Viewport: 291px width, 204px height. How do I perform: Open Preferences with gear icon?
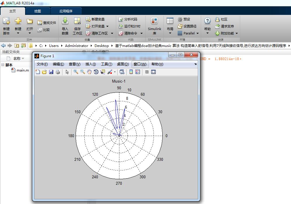[x=184, y=19]
